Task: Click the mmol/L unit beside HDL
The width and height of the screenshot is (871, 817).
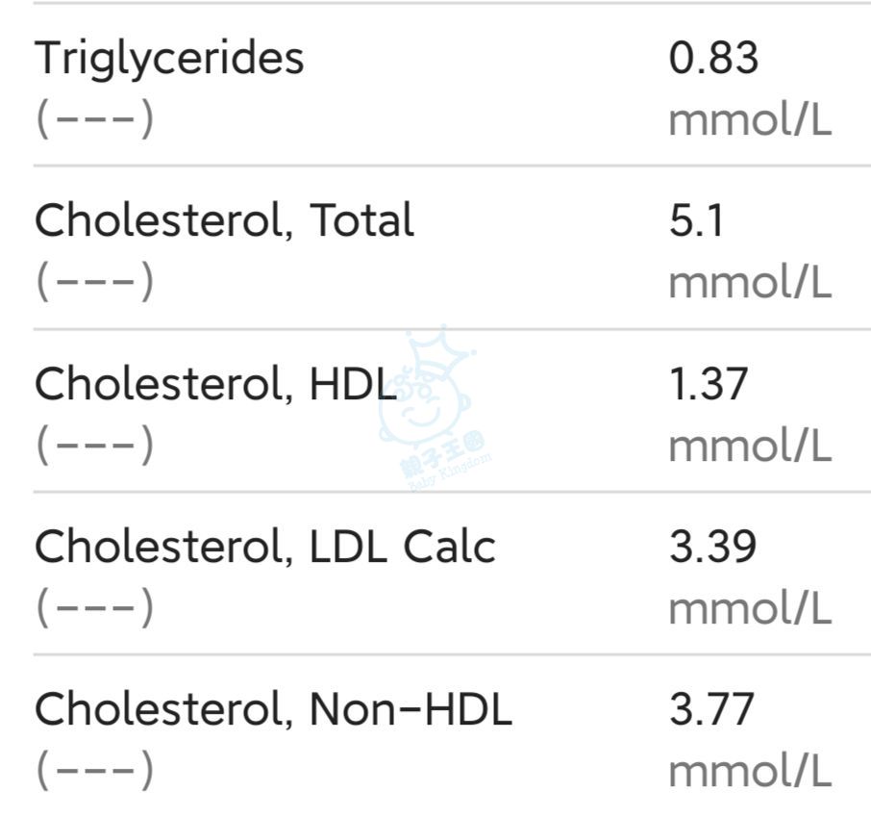Action: coord(750,445)
